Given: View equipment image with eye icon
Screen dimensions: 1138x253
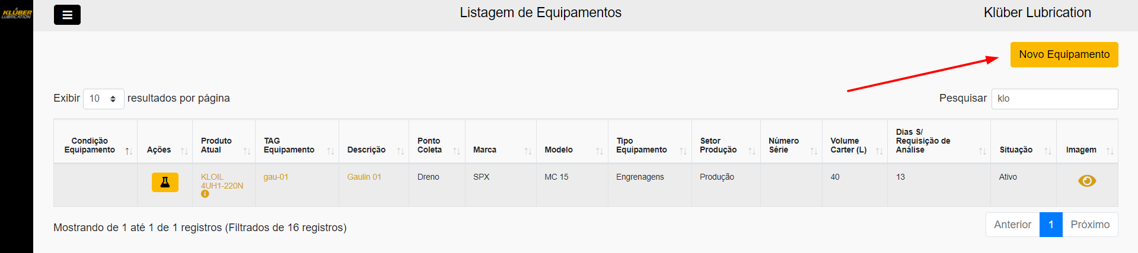Looking at the screenshot, I should [1086, 181].
